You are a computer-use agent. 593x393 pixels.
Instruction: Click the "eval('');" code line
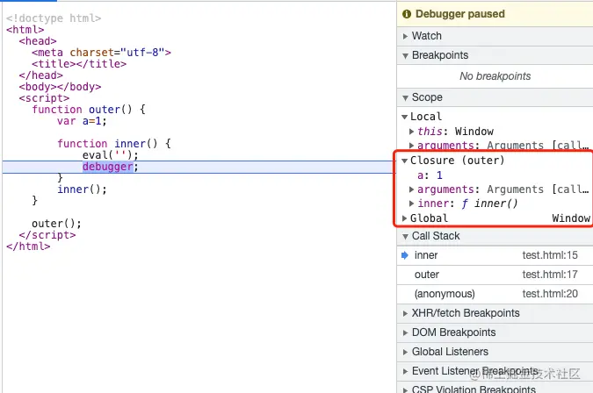pos(111,155)
